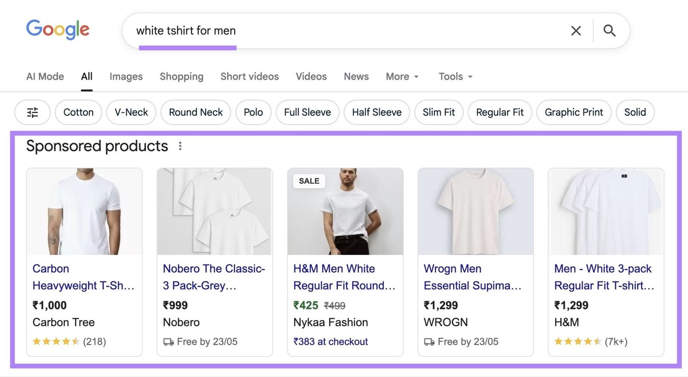The height and width of the screenshot is (377, 688).
Task: Open the Images tab
Action: [126, 77]
